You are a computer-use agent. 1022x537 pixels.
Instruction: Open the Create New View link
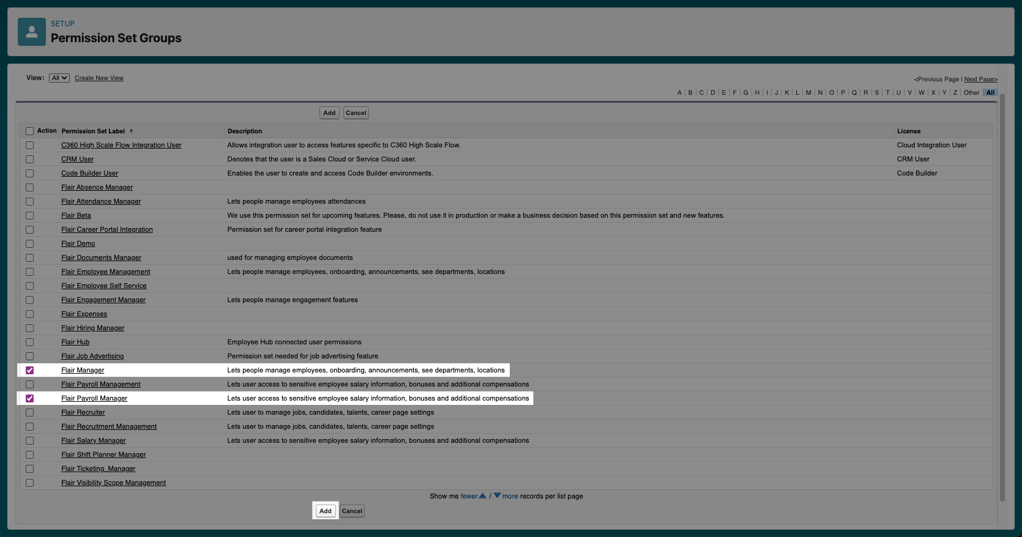point(99,78)
